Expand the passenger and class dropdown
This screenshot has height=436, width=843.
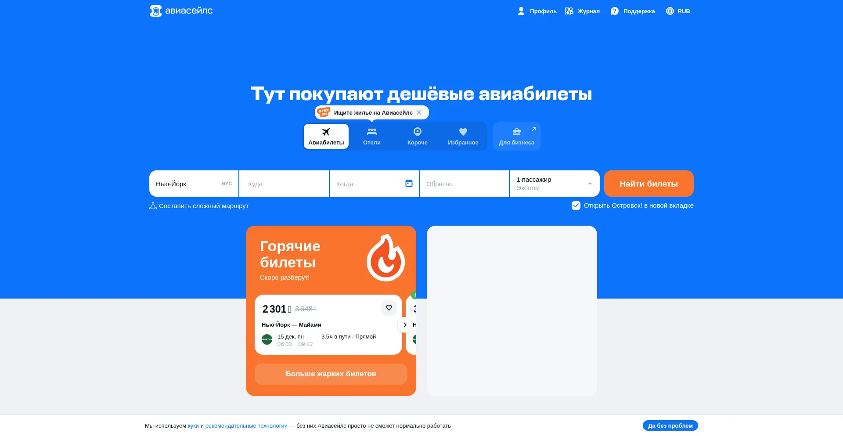[x=590, y=184]
